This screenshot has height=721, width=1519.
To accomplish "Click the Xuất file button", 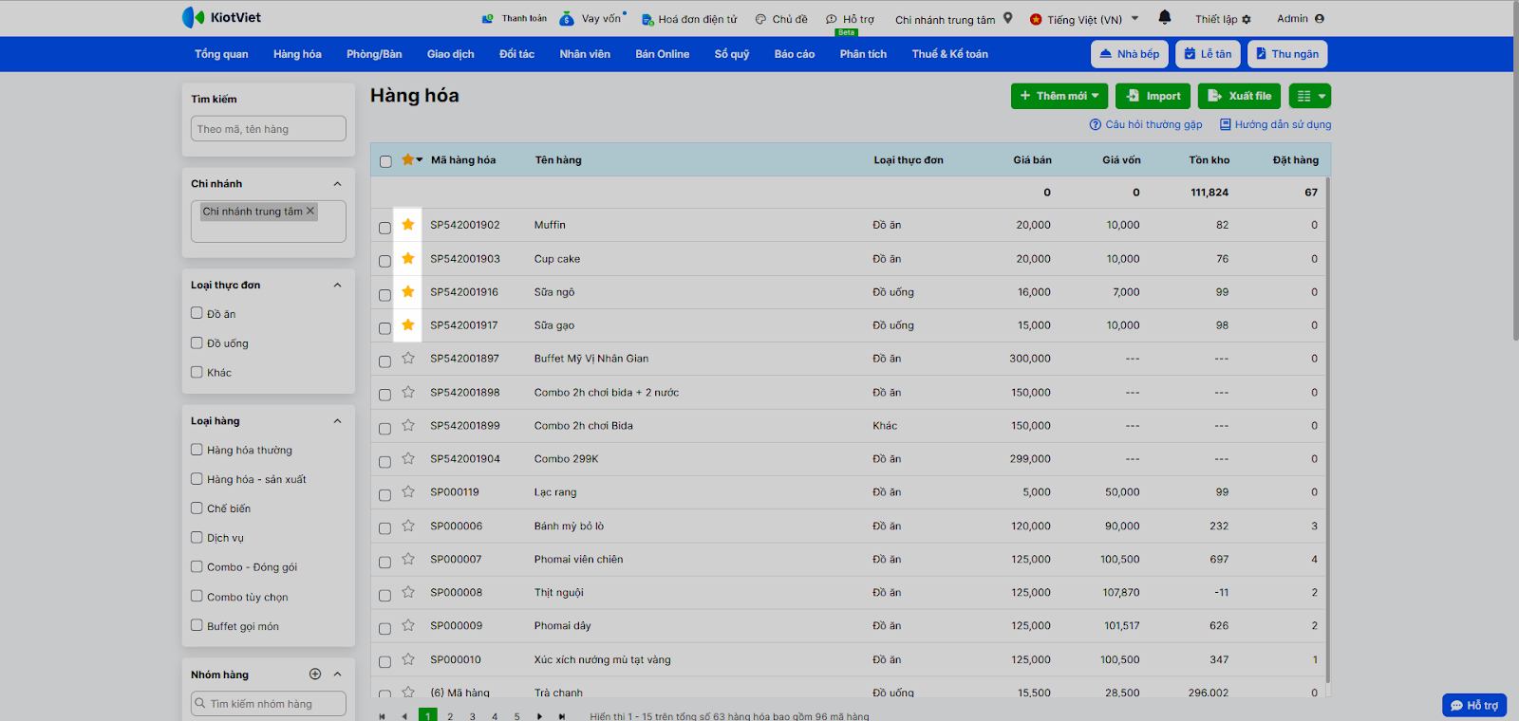I will 1240,96.
